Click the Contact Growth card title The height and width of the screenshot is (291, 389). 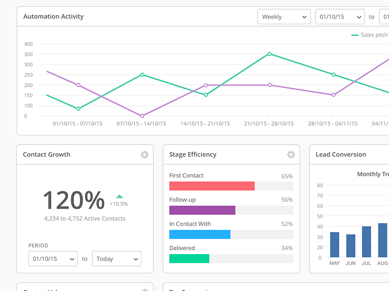click(47, 154)
